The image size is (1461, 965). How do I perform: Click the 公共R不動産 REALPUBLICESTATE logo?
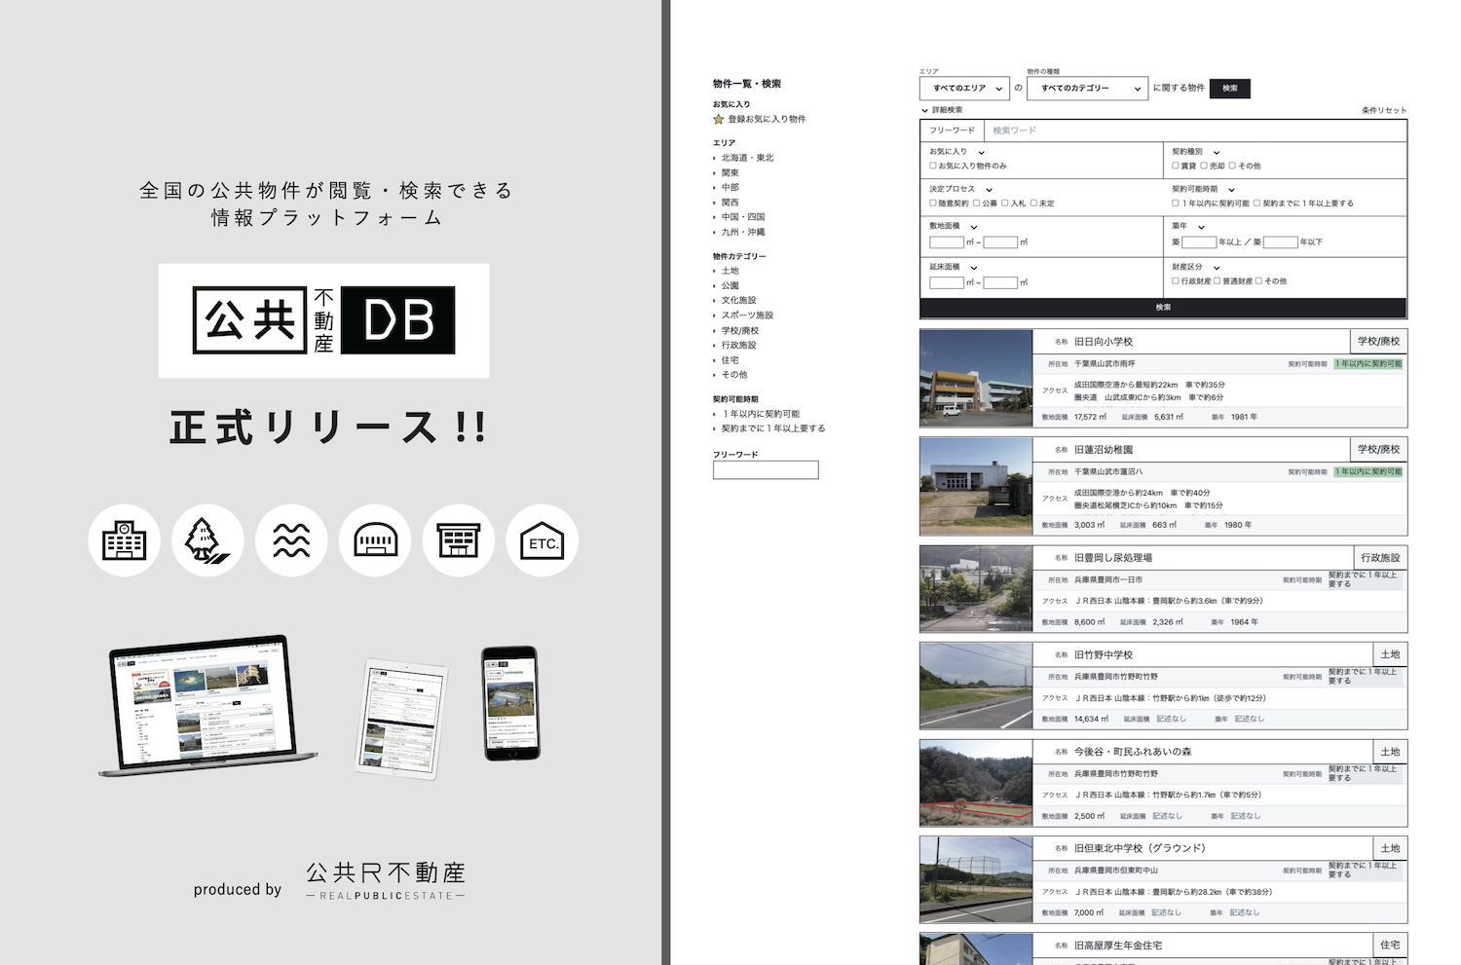[386, 880]
